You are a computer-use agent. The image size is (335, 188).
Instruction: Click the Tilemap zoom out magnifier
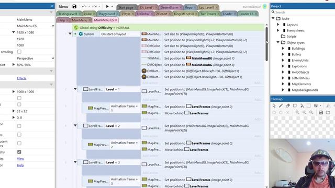point(304,112)
